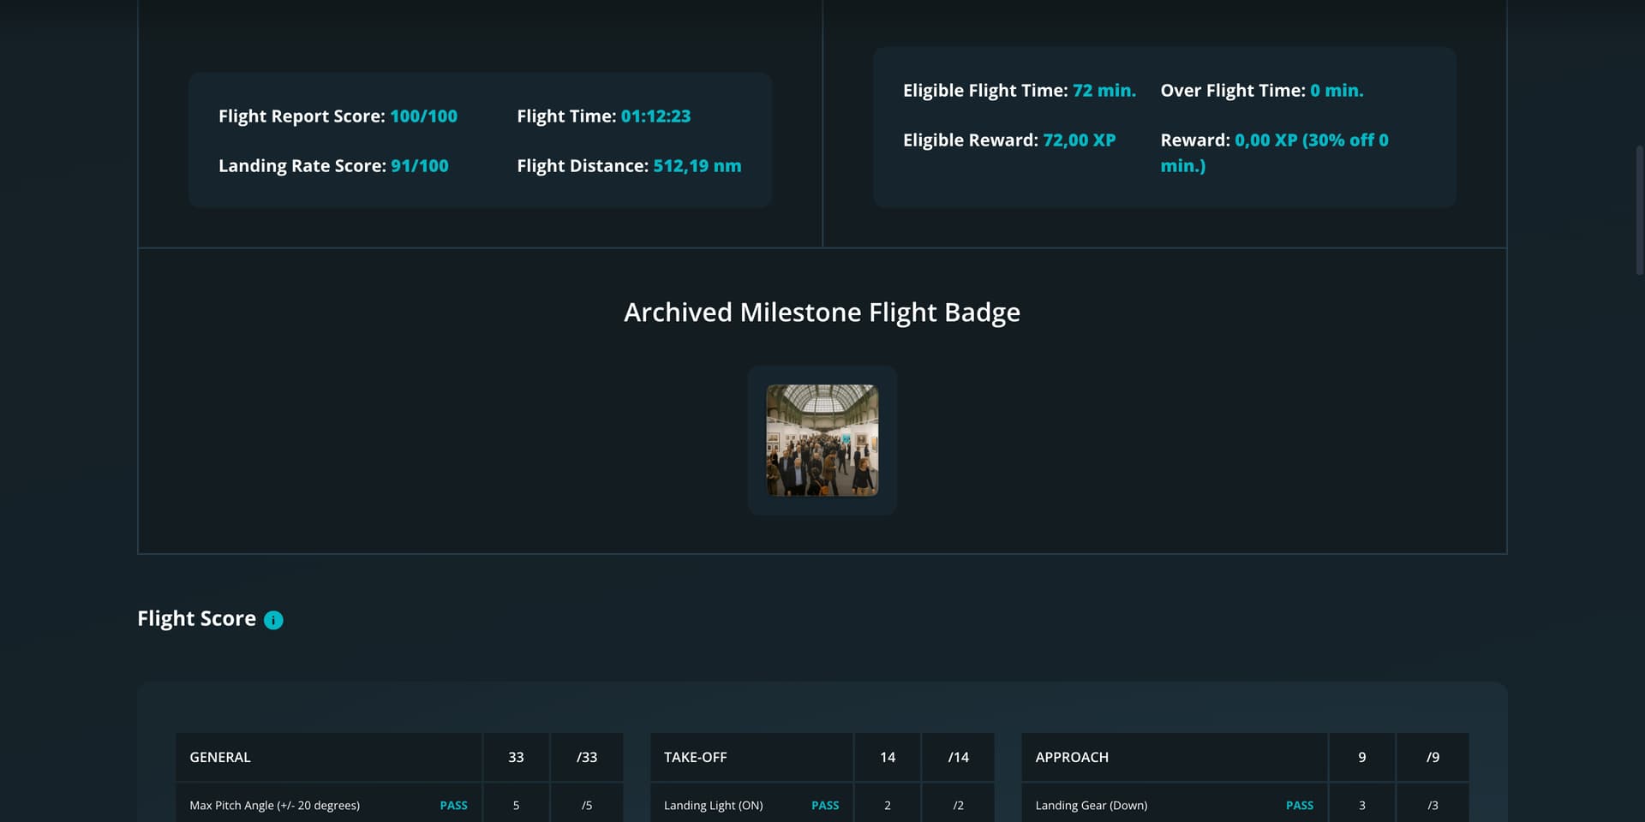
Task: Click the Archived Milestone Flight Badge heading
Action: pos(822,313)
